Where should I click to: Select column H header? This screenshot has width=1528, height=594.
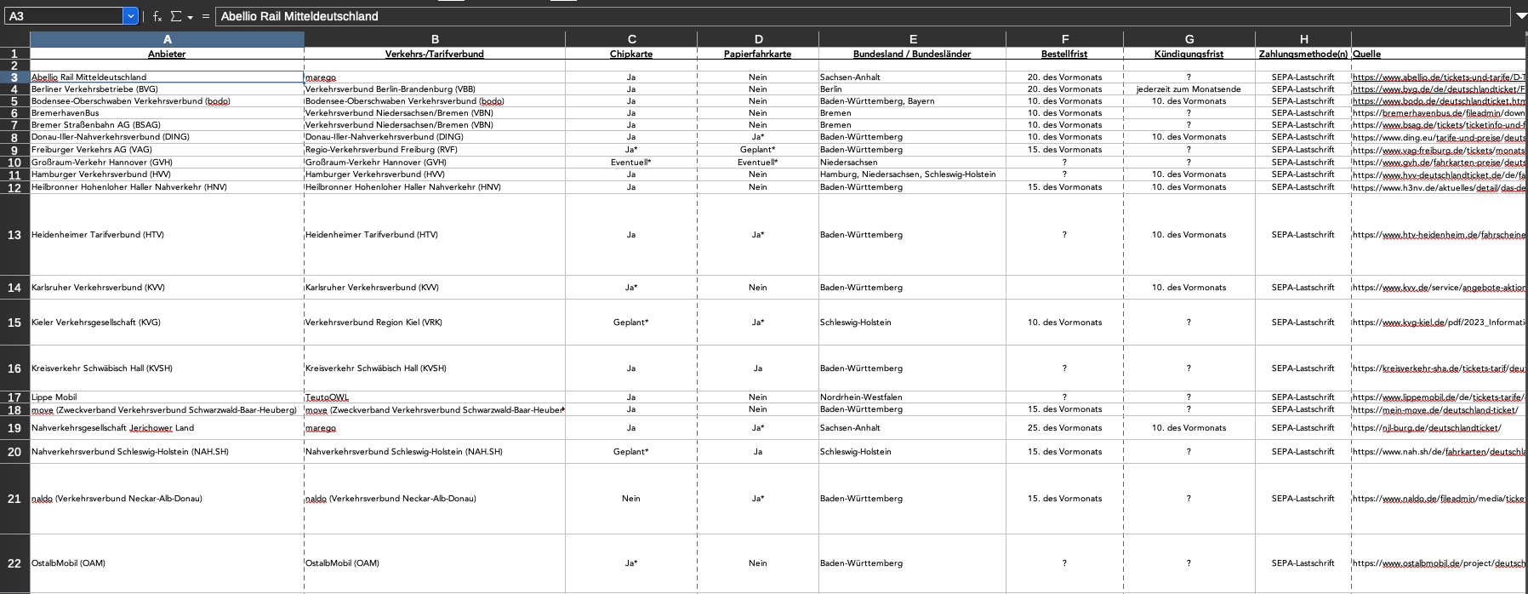point(1303,39)
